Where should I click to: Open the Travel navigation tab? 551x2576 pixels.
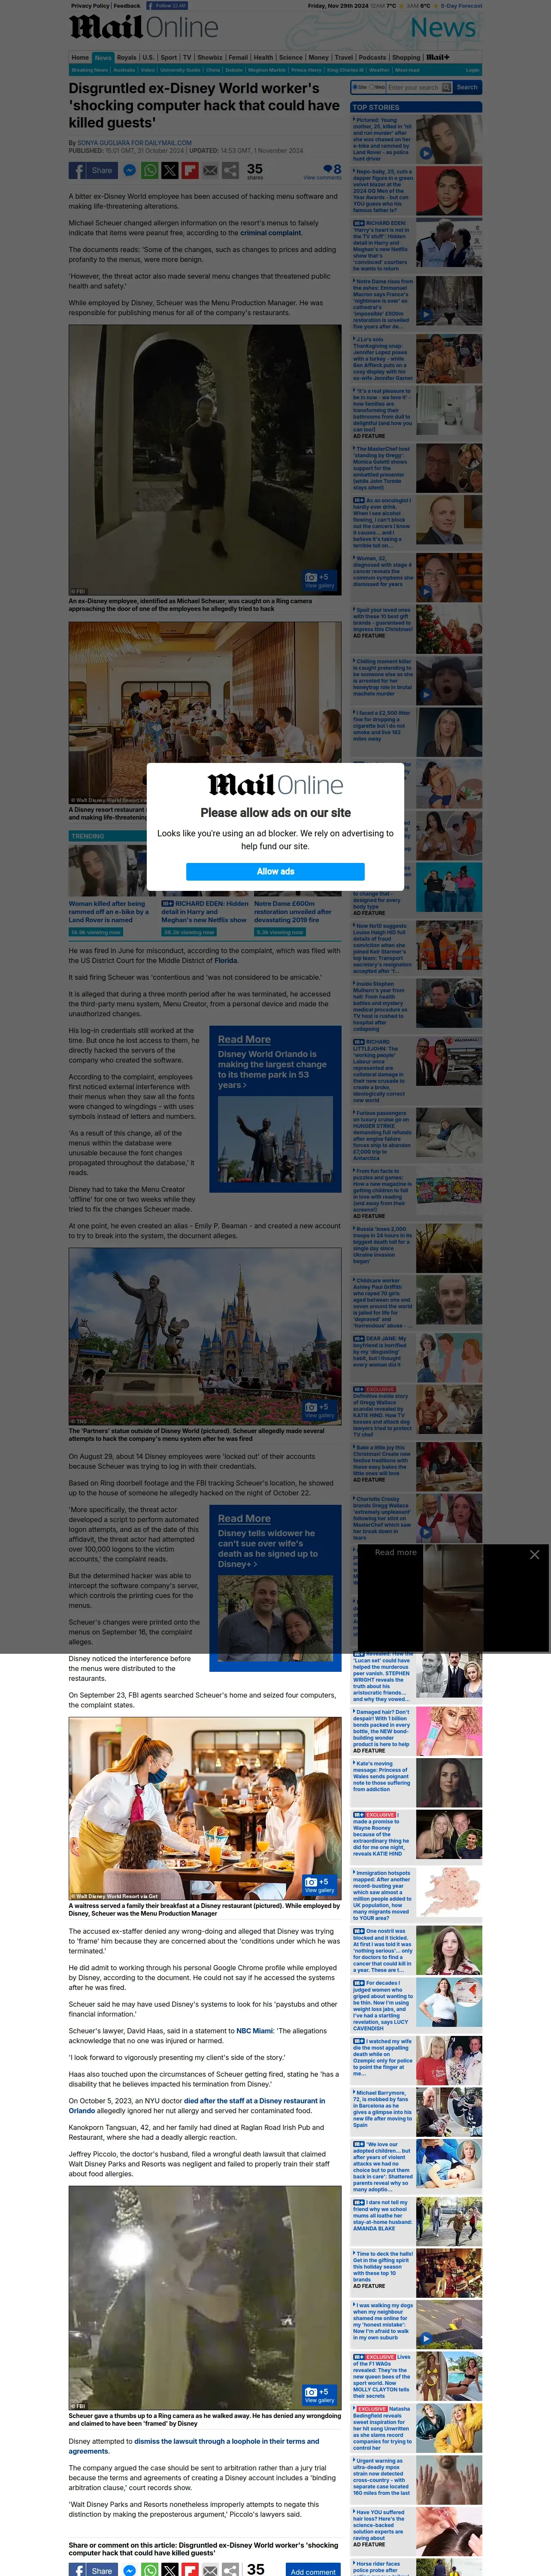coord(344,58)
